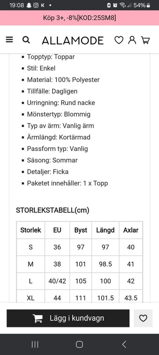Click Lägg i kundvagn button

(68, 318)
